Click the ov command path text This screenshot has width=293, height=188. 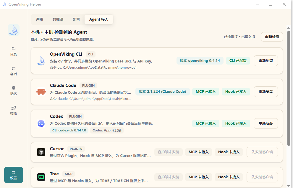tap(93, 67)
